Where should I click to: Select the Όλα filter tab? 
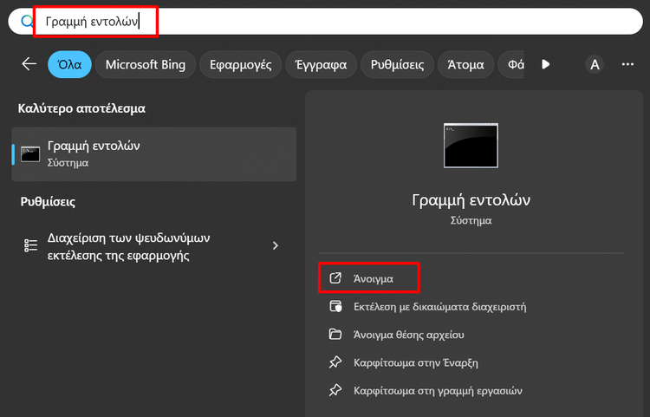[69, 64]
